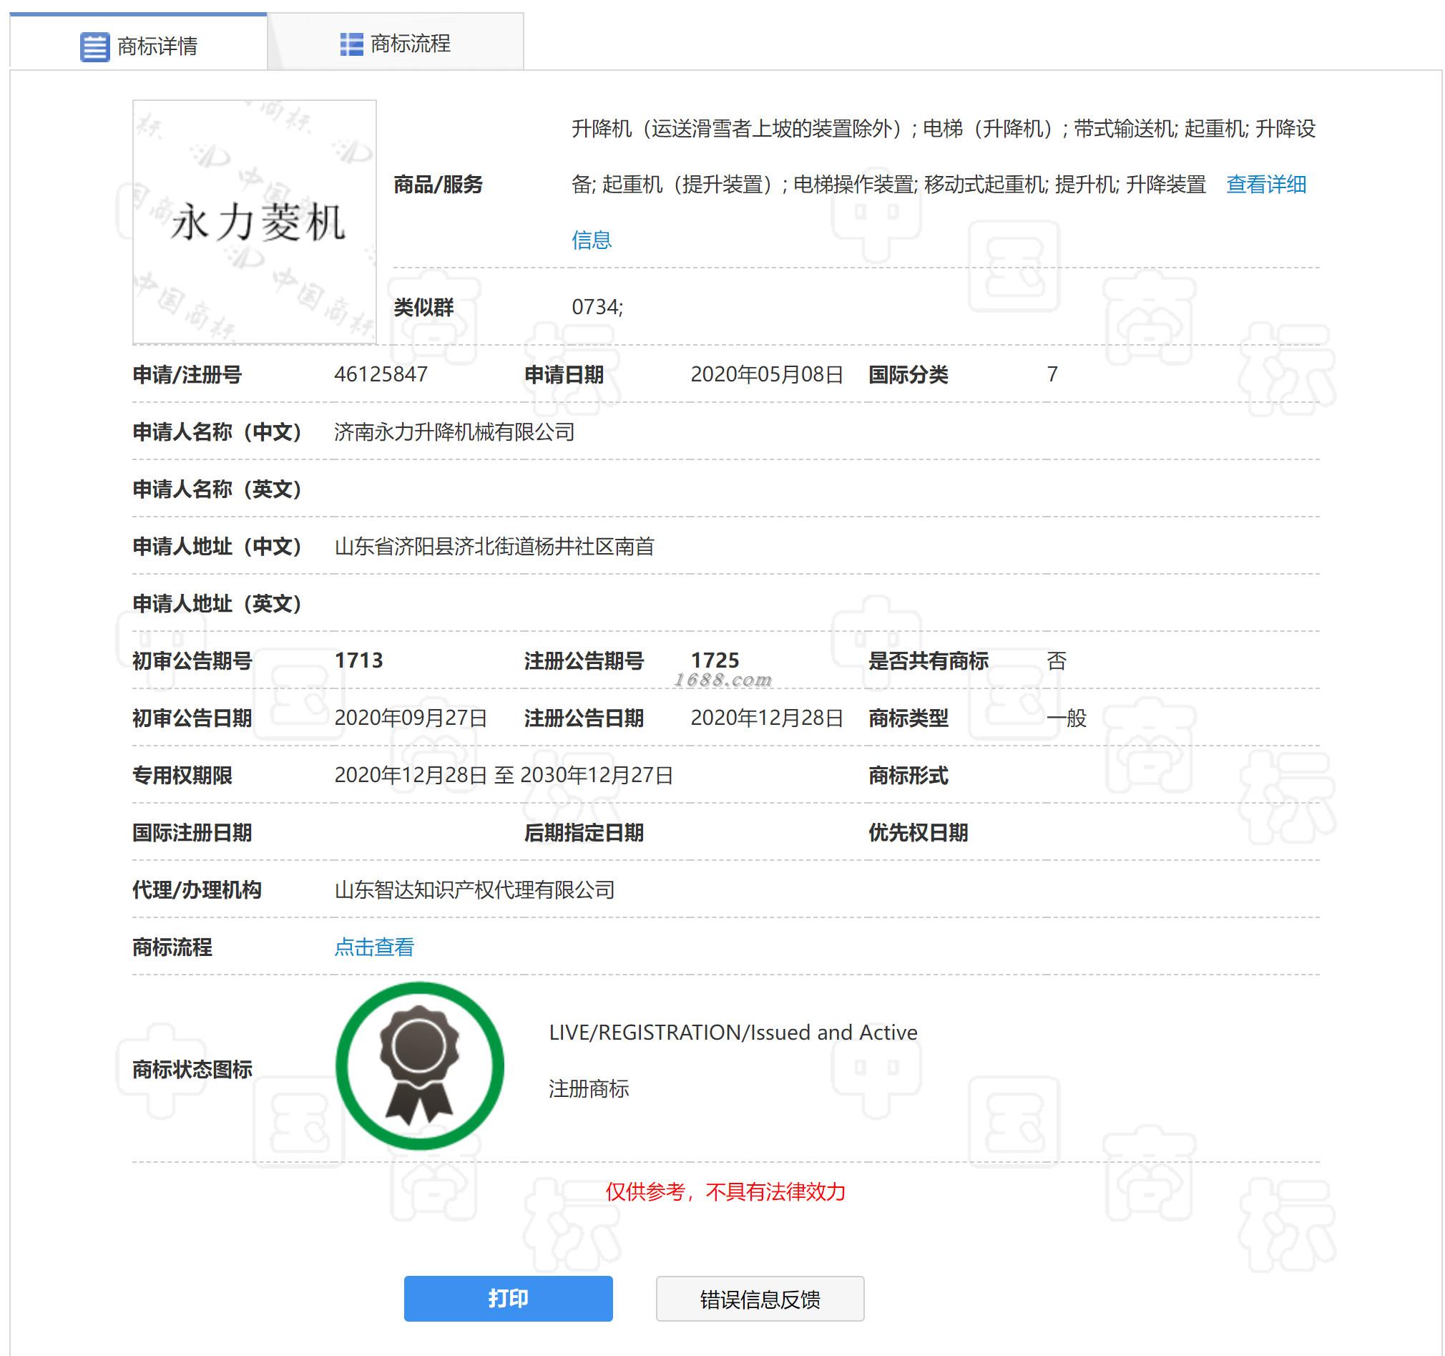Click the 商标详情 tab document icon
The width and height of the screenshot is (1445, 1356).
94,47
